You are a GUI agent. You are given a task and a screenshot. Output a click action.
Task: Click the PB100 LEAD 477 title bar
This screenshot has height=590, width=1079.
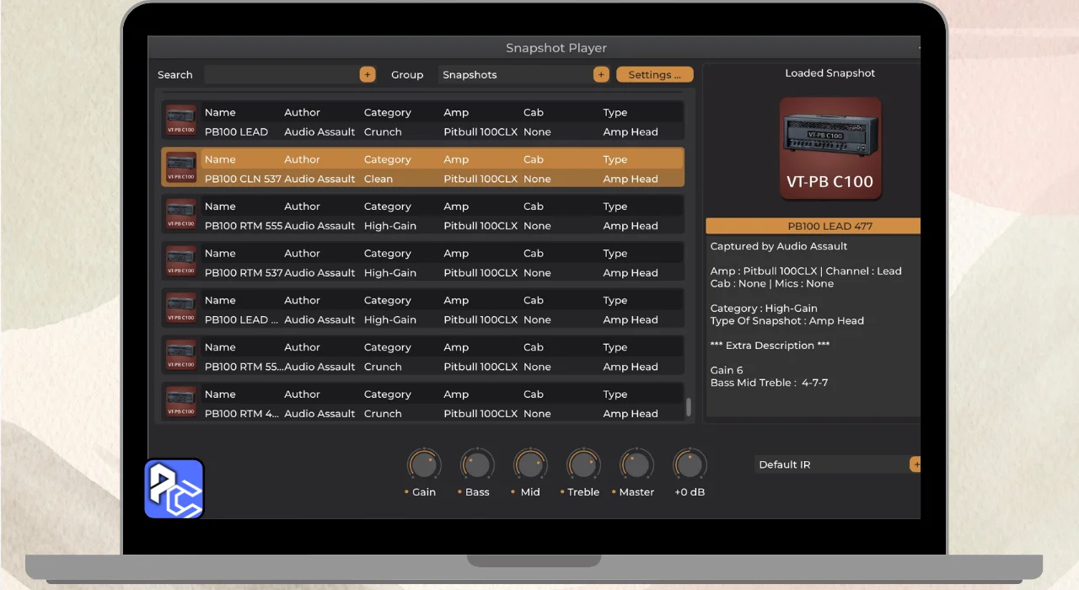[x=813, y=226]
